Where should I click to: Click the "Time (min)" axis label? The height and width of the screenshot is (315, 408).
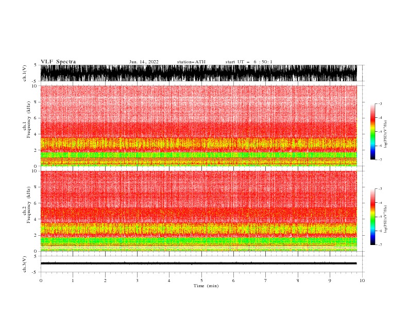pos(206,286)
